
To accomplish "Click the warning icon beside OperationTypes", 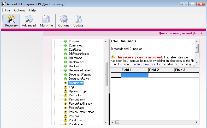I will 66,91.
